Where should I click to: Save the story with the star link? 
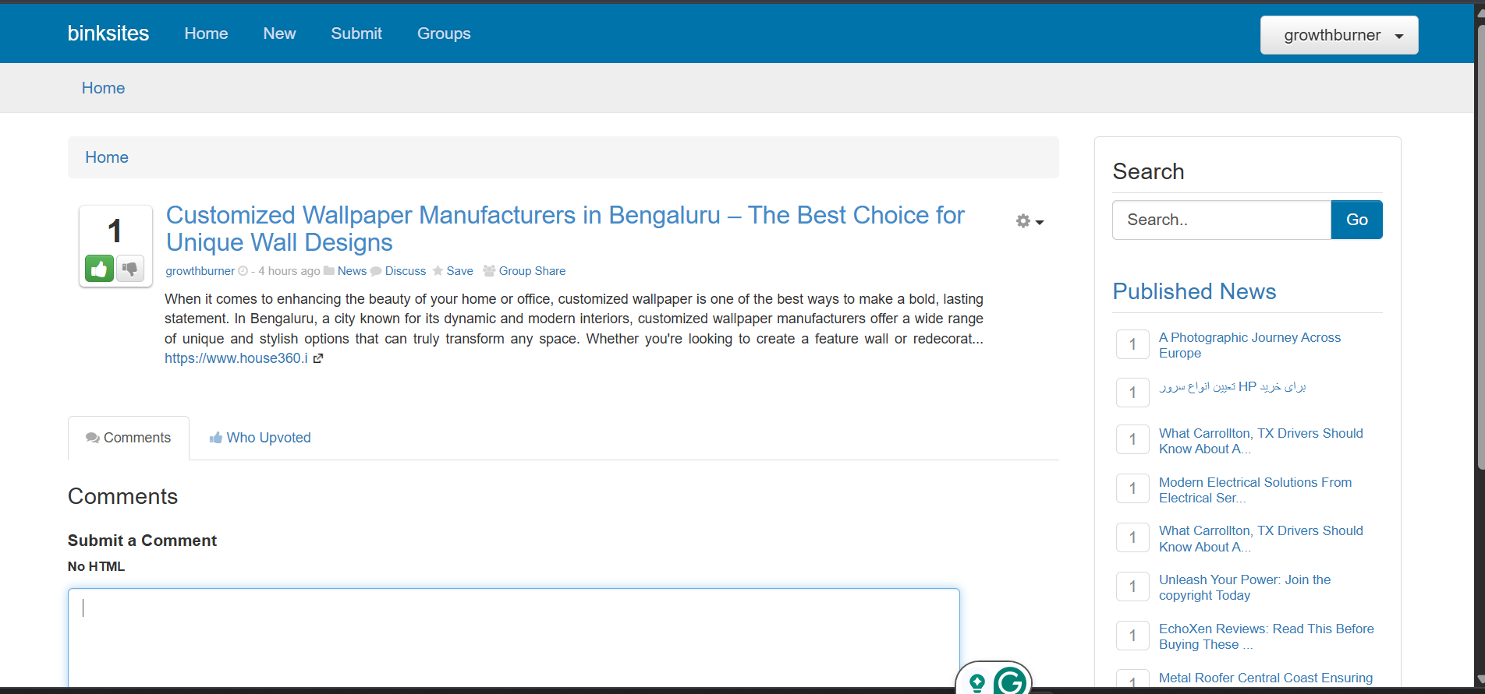(453, 271)
